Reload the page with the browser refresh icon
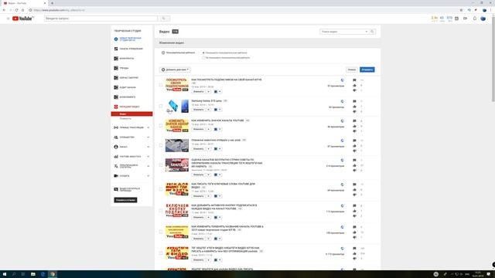The width and height of the screenshot is (495, 278). tap(16, 10)
